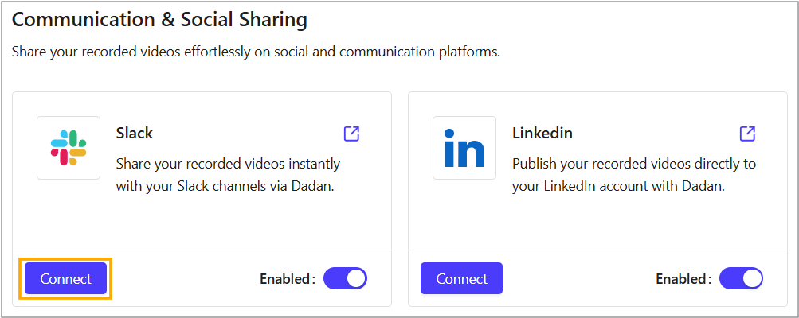The width and height of the screenshot is (799, 318).
Task: Click the subtitle about sharing recorded videos
Action: click(255, 52)
